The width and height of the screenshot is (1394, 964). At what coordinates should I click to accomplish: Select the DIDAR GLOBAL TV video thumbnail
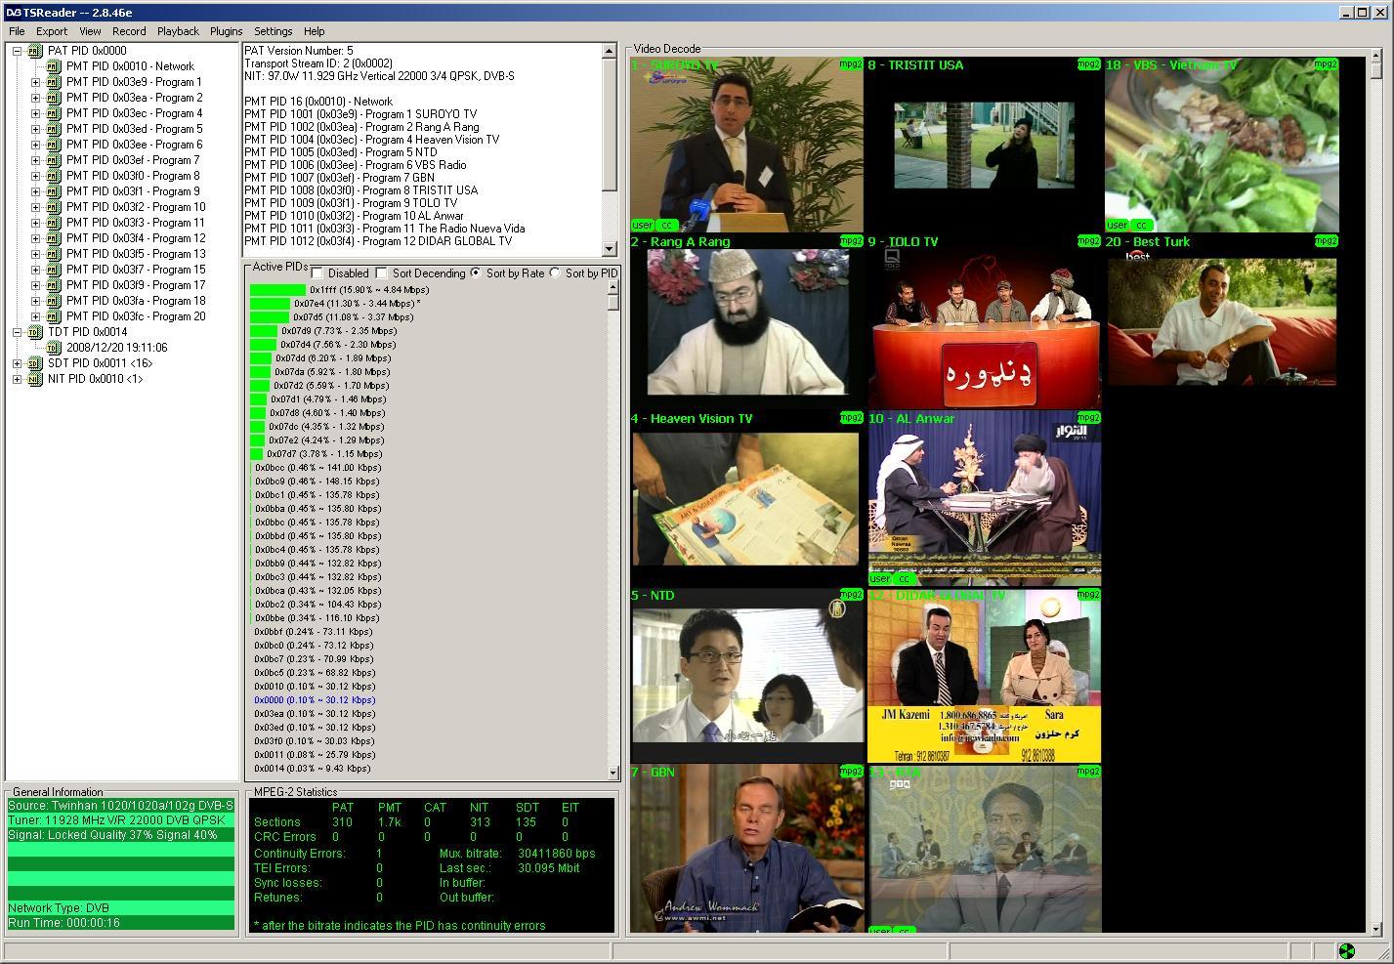click(x=985, y=675)
